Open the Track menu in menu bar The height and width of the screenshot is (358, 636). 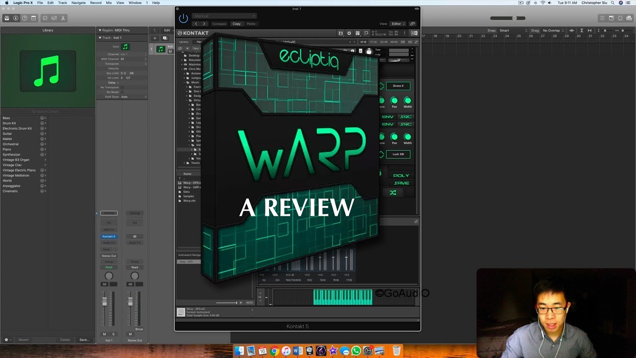pos(63,2)
